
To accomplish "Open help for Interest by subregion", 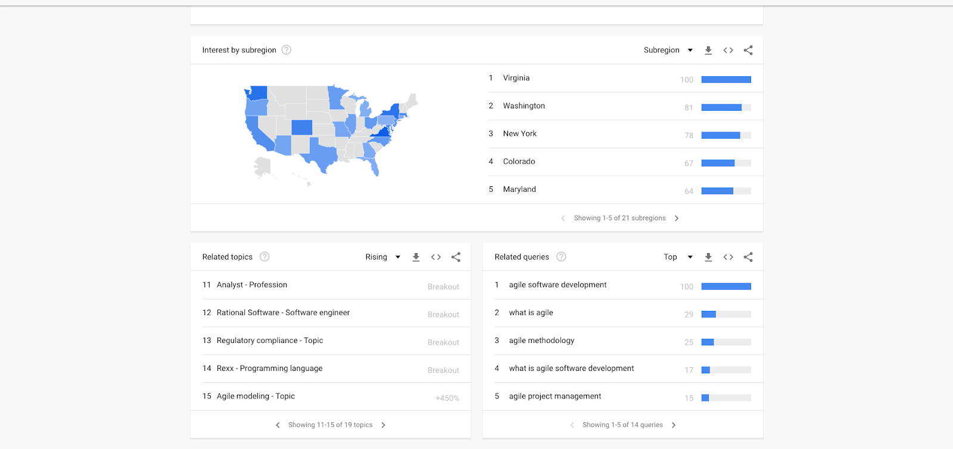I will 286,50.
